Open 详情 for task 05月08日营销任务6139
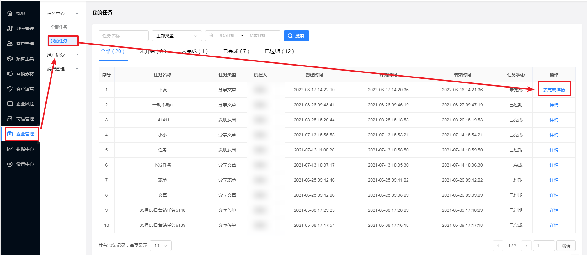 [x=554, y=225]
